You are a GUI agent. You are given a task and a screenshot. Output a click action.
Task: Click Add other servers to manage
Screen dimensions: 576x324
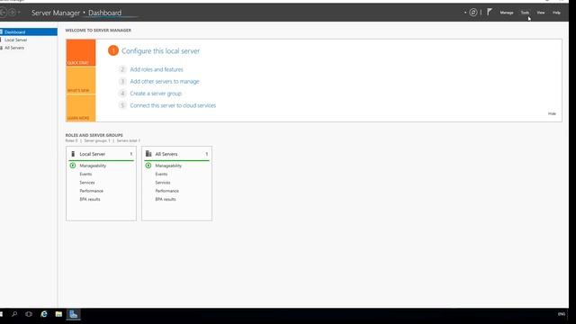click(165, 82)
